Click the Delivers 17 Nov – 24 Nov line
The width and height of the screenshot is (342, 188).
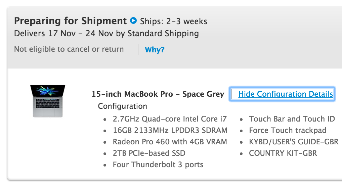(x=106, y=34)
